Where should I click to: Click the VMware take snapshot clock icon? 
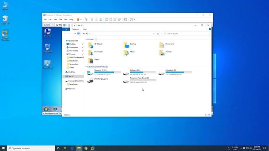pos(92,20)
